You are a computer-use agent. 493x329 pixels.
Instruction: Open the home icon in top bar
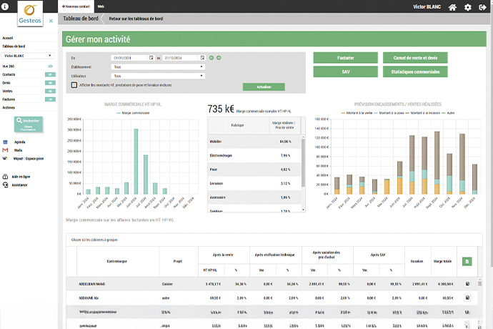[452, 7]
